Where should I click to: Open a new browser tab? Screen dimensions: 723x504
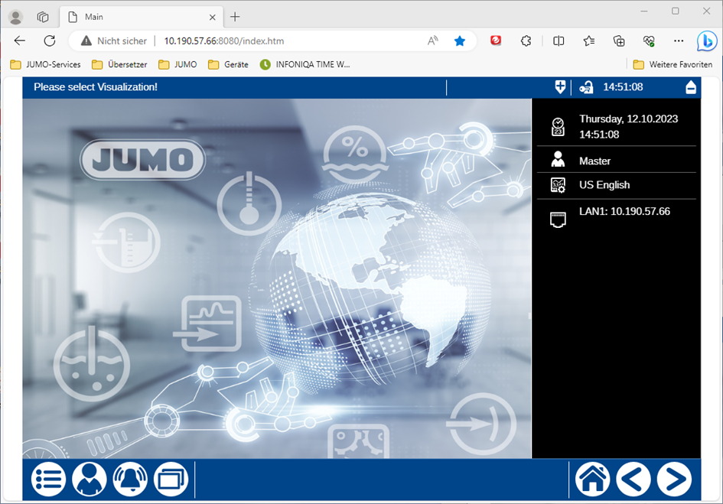pos(235,17)
